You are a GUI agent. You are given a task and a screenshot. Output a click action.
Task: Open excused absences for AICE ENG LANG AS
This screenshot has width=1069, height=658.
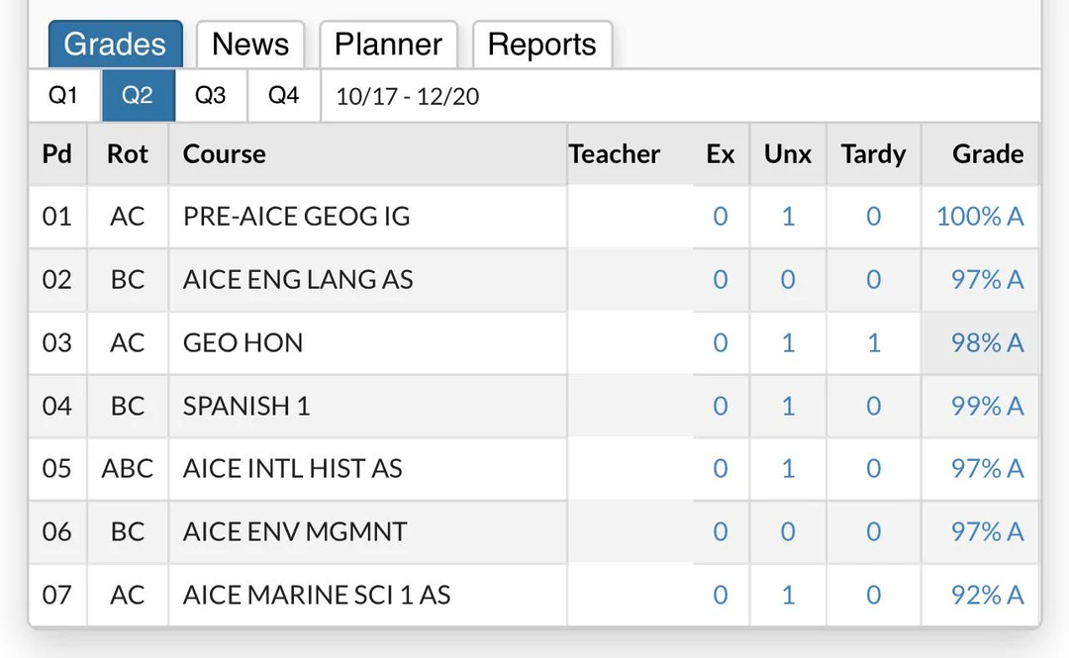[720, 279]
